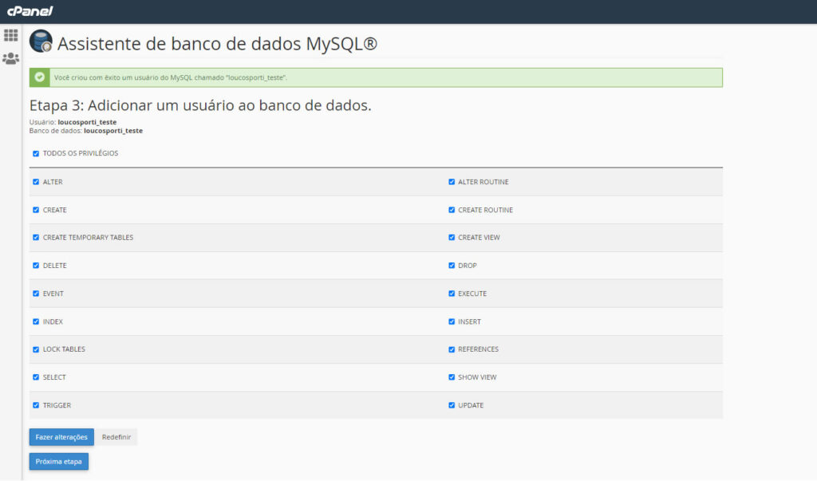
Task: Uncheck the INSERT privilege checkbox
Action: tap(452, 321)
